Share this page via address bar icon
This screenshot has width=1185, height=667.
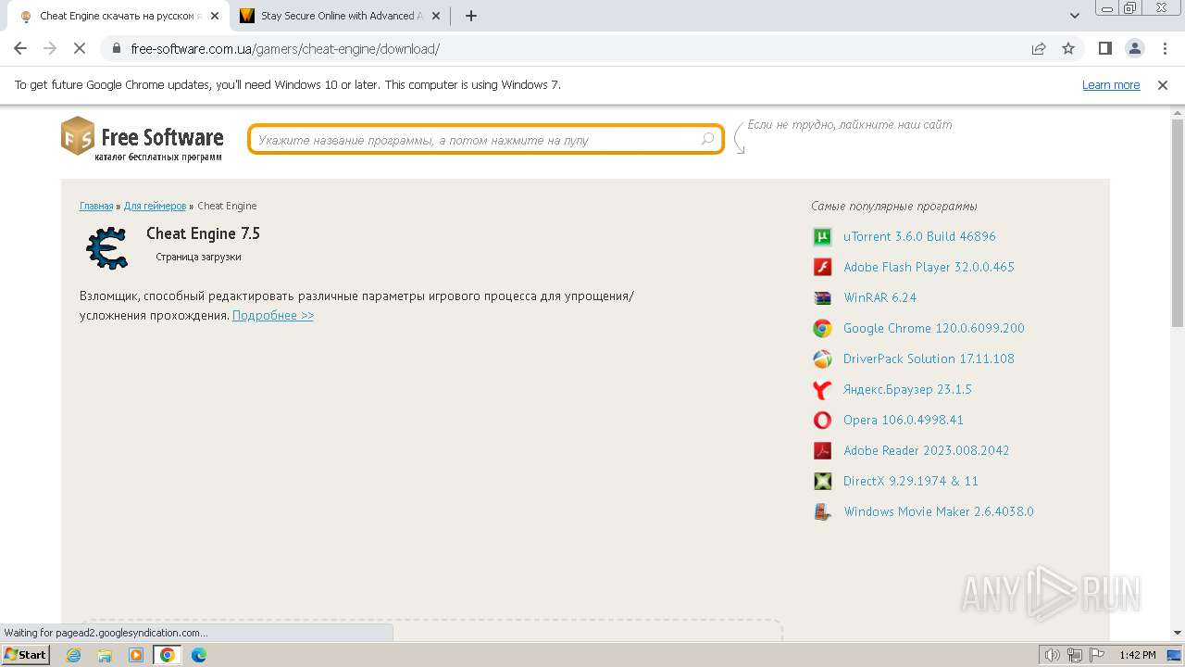(x=1039, y=48)
